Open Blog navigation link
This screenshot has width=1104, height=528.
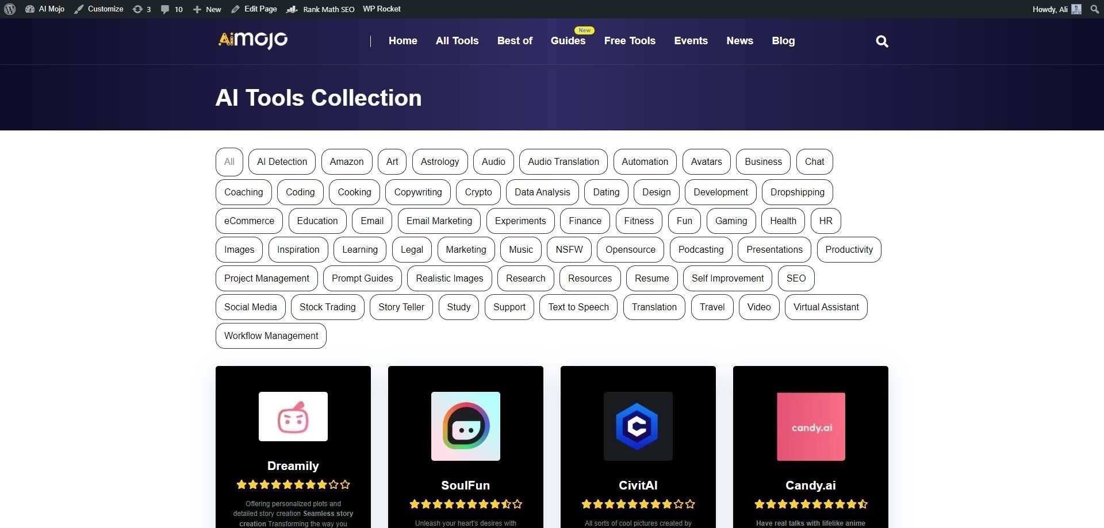click(x=783, y=41)
